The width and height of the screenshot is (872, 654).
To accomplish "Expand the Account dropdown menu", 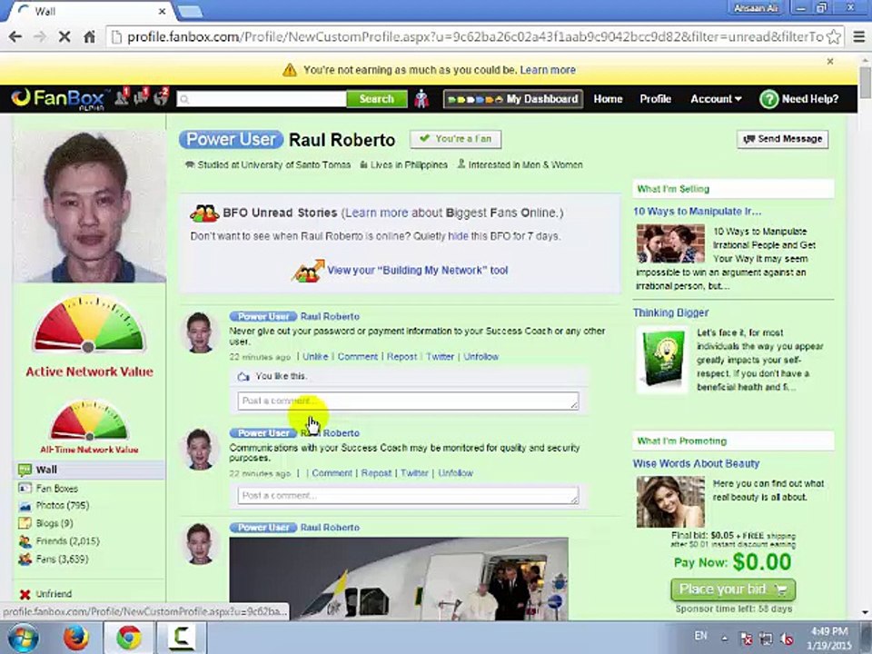I will 716,99.
